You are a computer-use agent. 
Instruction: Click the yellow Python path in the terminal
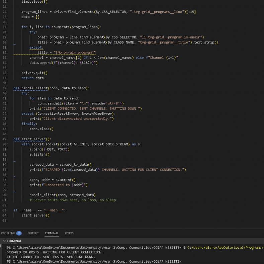[x=226, y=248]
